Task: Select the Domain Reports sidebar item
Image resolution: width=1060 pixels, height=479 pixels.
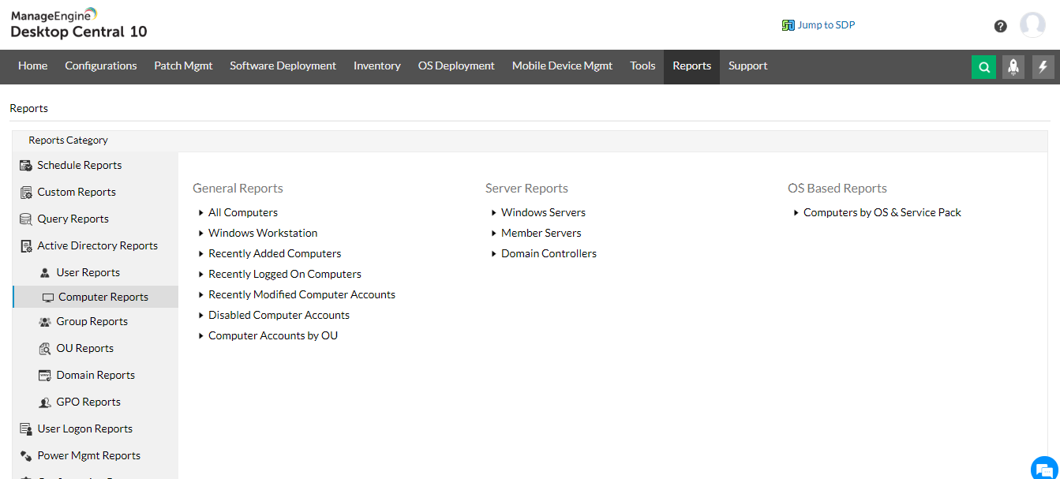Action: tap(96, 376)
